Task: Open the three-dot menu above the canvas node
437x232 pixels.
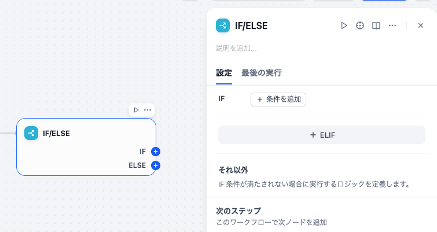Action: (x=148, y=110)
